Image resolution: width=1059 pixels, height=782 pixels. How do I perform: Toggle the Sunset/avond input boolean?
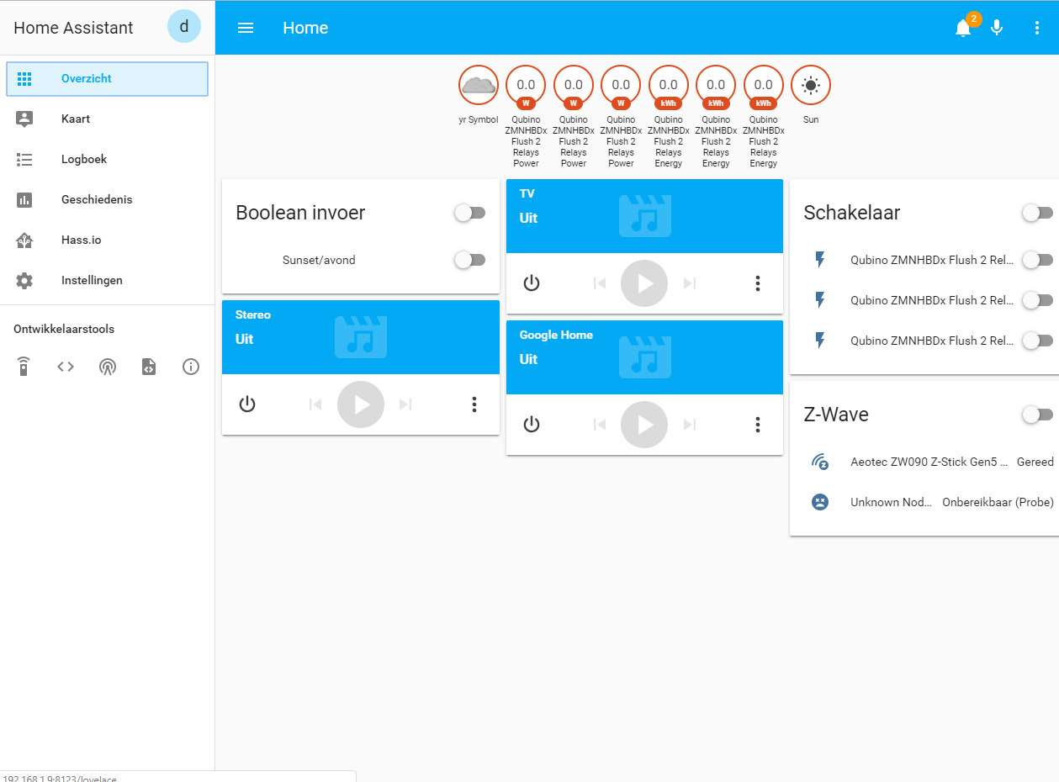470,260
